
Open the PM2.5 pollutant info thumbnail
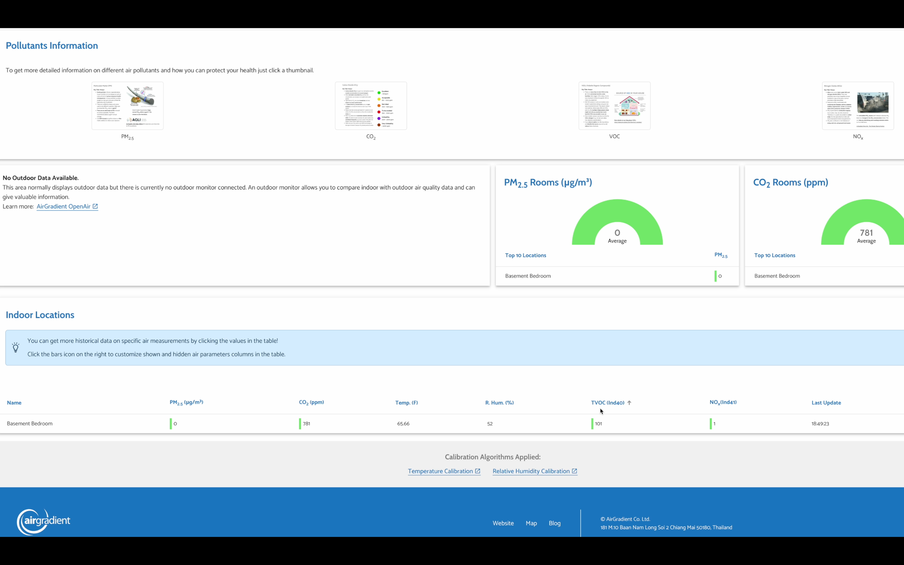[127, 106]
